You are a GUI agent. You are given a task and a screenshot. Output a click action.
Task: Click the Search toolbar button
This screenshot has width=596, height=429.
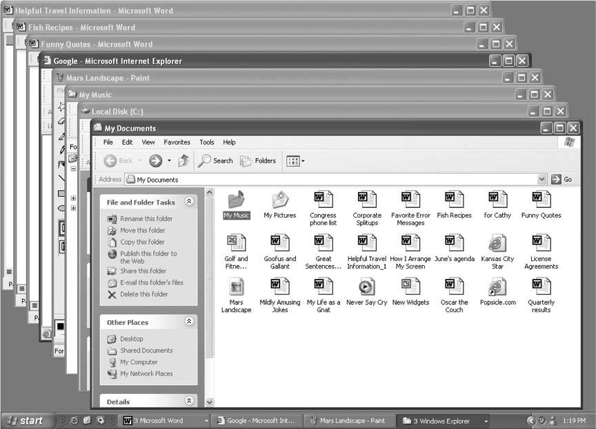[216, 160]
